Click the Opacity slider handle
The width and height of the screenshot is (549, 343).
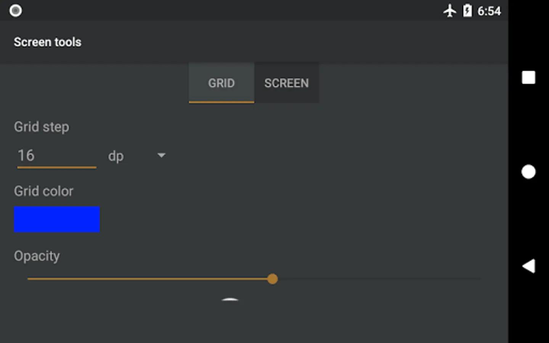[273, 279]
